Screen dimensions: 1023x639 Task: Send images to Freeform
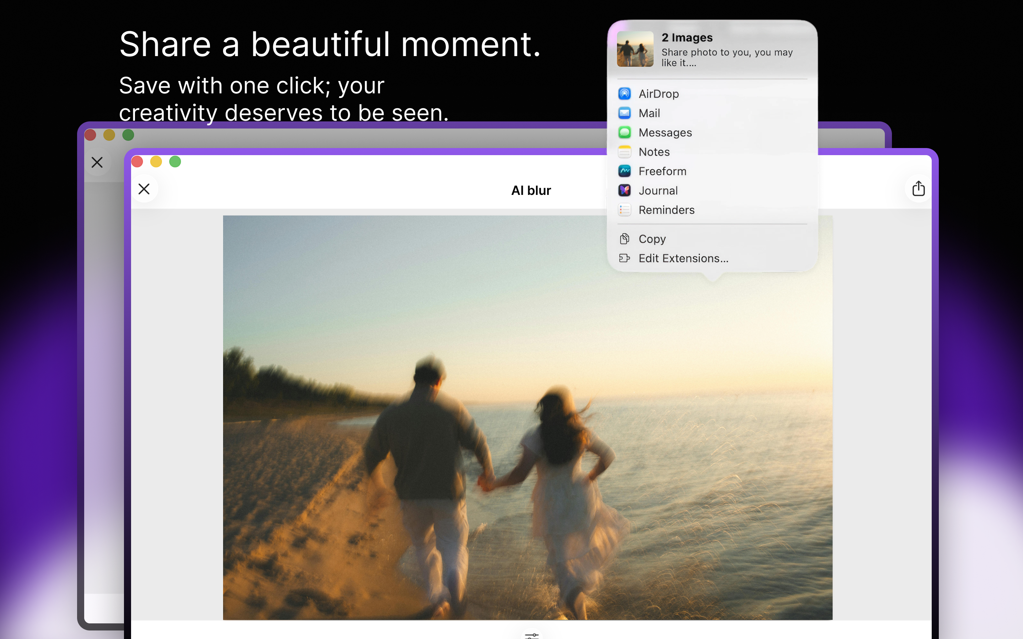coord(712,171)
